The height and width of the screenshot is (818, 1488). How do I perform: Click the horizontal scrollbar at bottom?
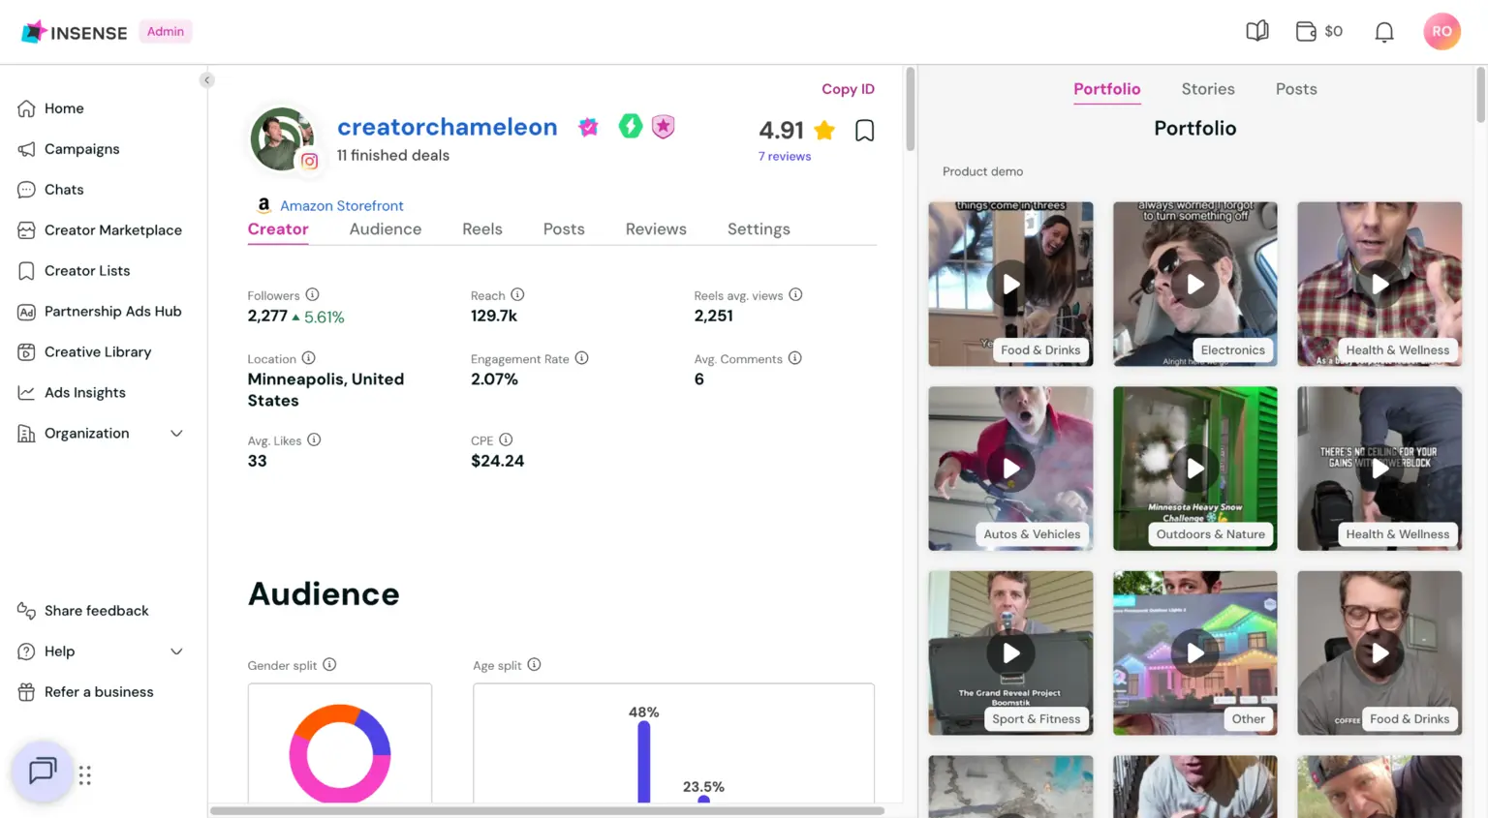point(547,811)
